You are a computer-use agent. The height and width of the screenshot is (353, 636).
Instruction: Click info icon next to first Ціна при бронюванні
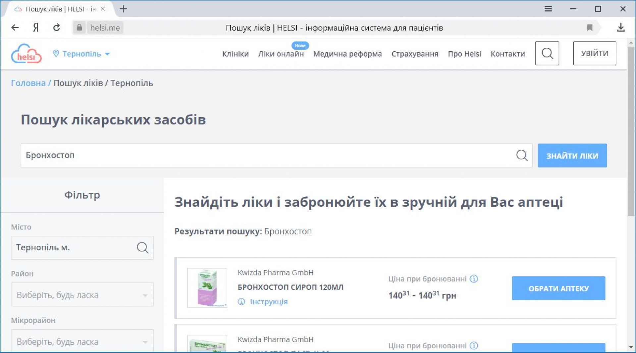(x=474, y=279)
